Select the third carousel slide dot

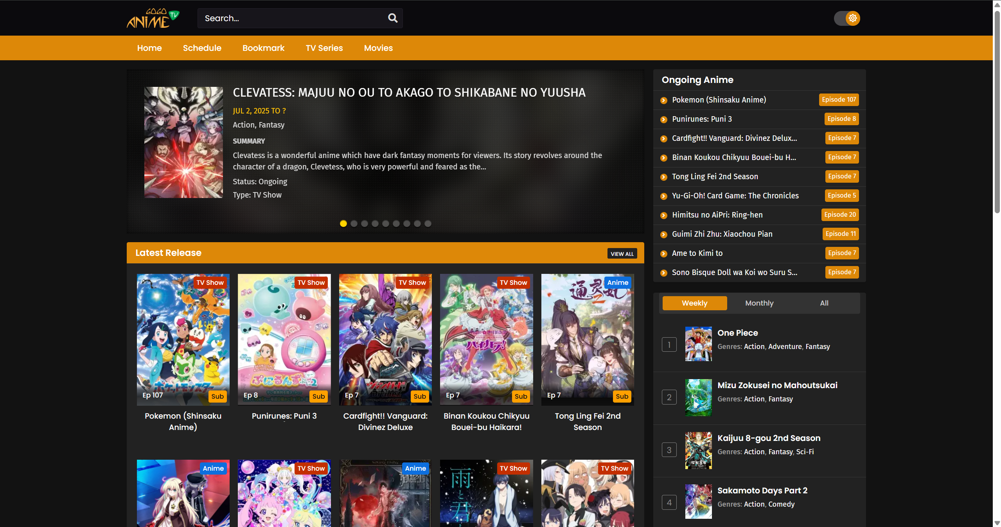tap(365, 223)
